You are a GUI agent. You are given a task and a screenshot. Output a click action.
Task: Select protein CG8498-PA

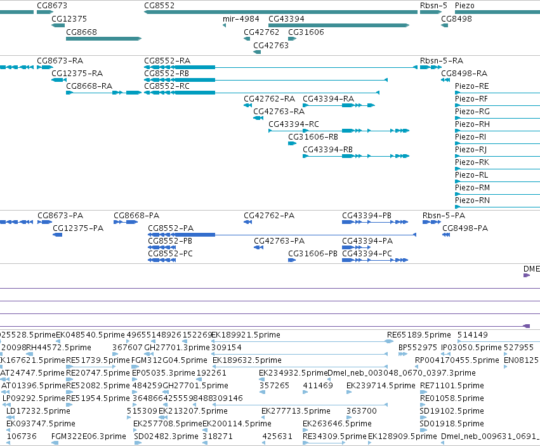[465, 228]
